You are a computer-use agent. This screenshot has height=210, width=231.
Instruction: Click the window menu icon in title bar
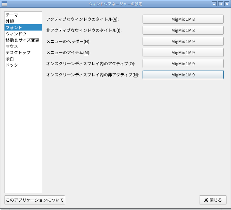(x=5, y=4)
